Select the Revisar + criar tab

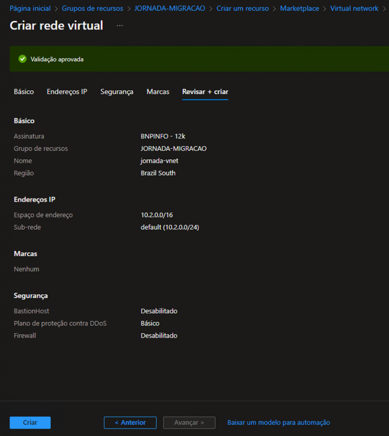click(205, 92)
